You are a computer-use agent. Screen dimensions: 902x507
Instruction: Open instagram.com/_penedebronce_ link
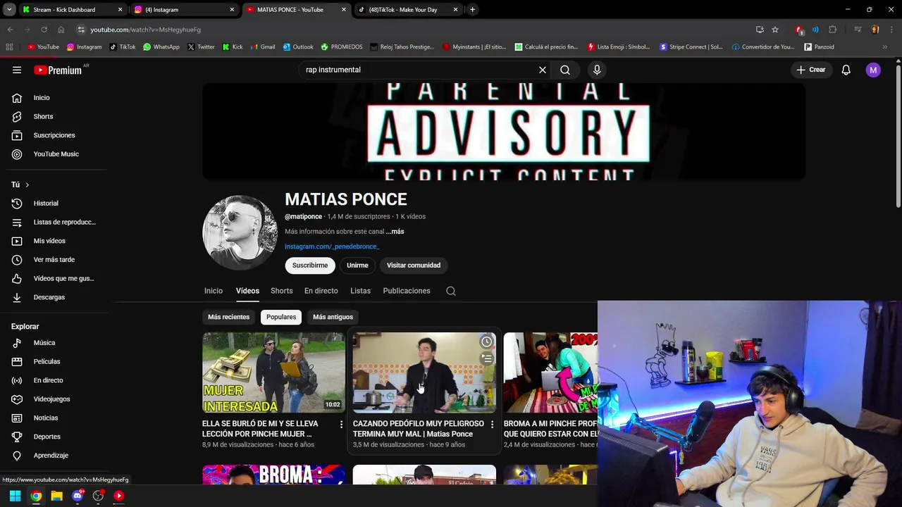(x=332, y=246)
